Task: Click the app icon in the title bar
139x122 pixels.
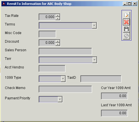Action: 4,4
